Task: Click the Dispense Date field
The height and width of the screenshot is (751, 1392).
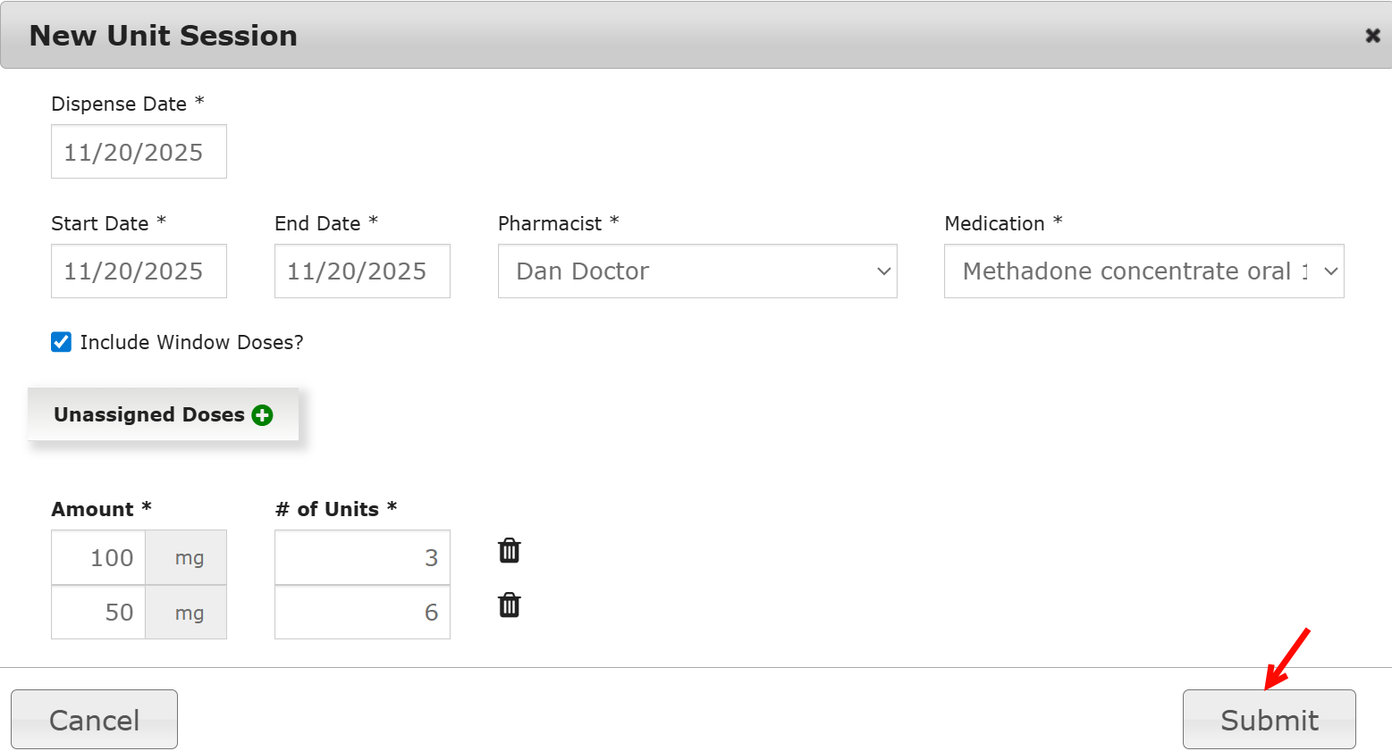Action: (139, 152)
